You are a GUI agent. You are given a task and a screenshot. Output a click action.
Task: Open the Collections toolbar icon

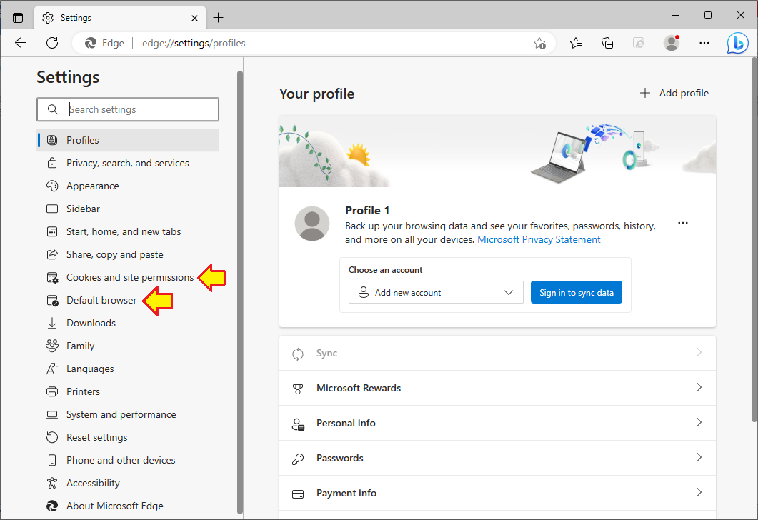607,43
